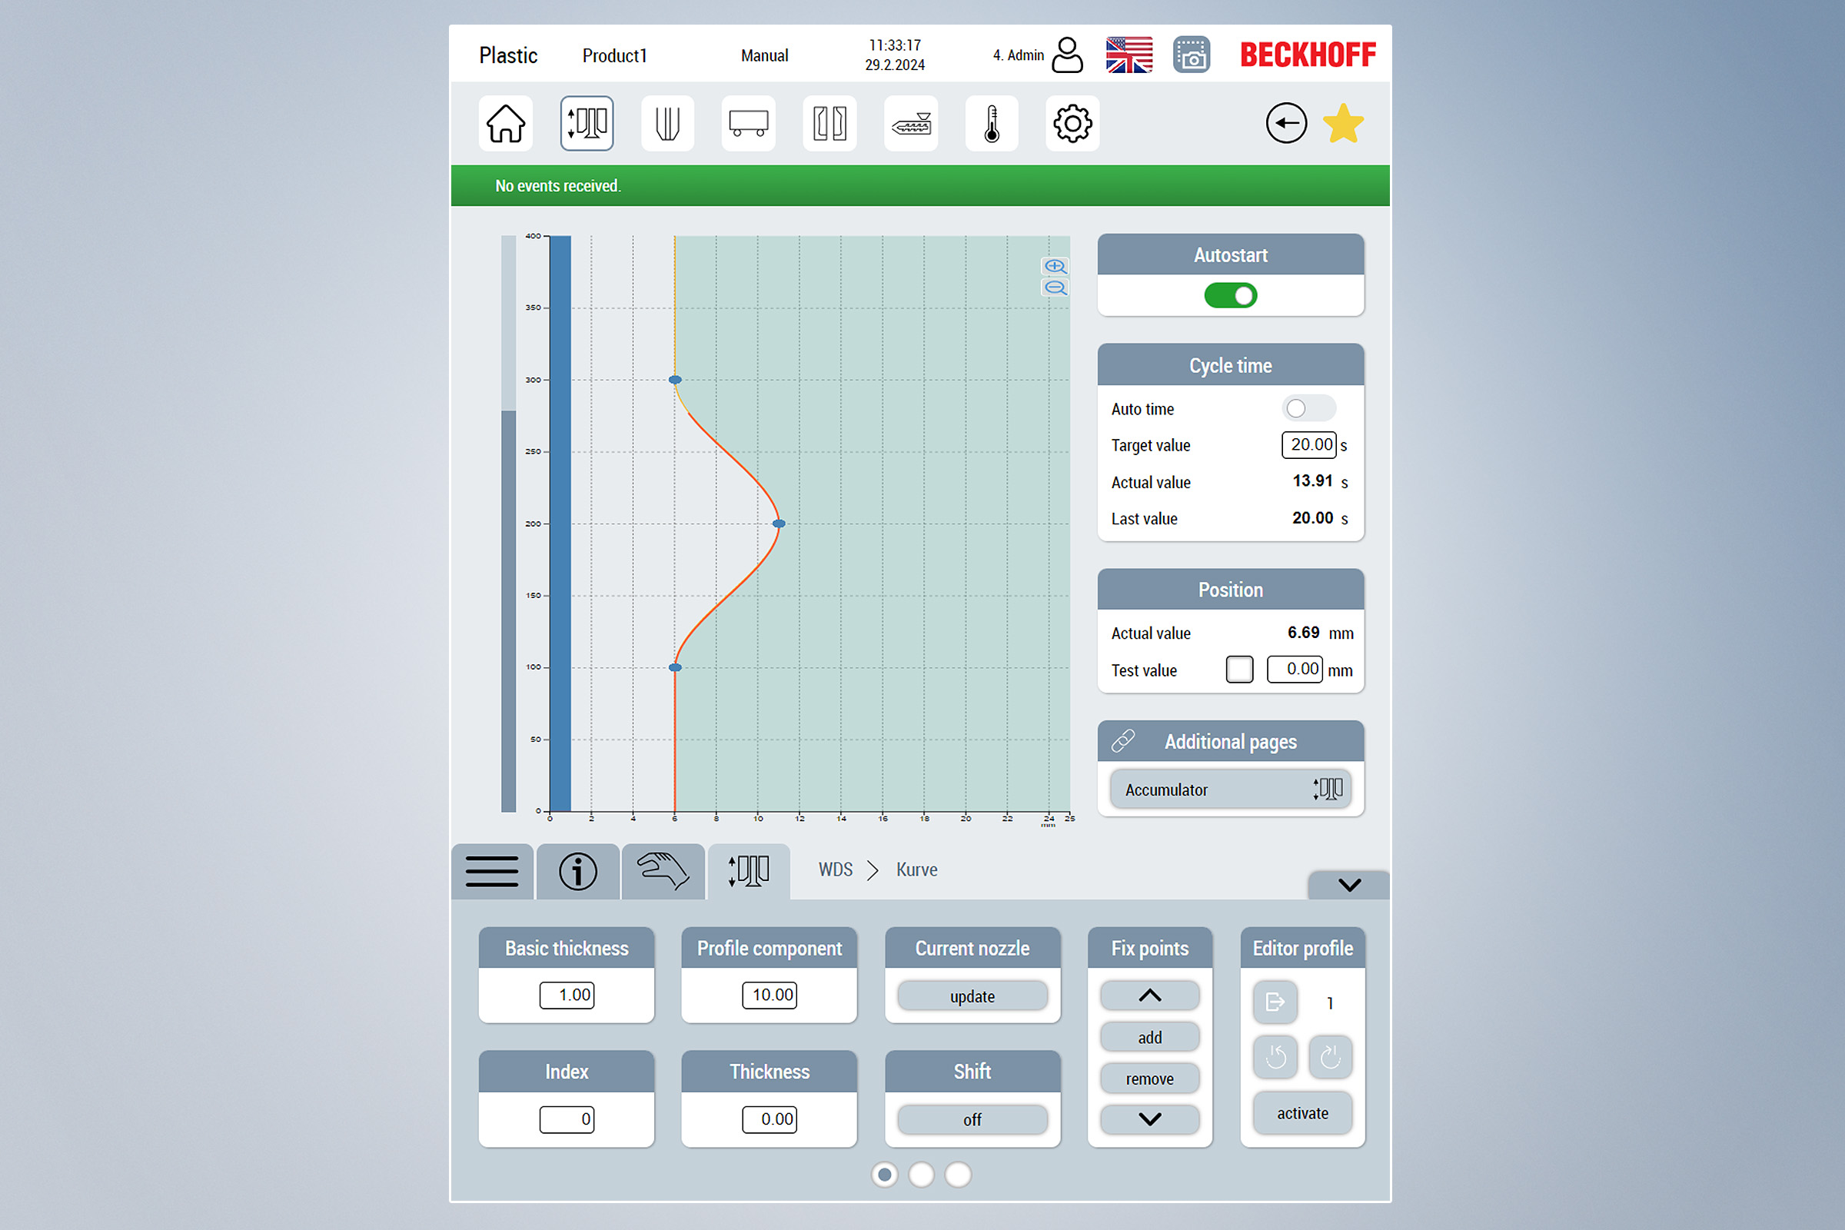Zoom in on the curve chart

pyautogui.click(x=1055, y=266)
